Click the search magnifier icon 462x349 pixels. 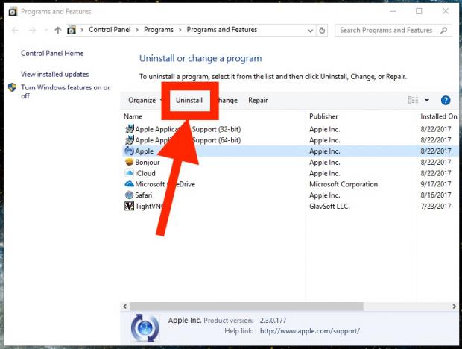pyautogui.click(x=444, y=31)
